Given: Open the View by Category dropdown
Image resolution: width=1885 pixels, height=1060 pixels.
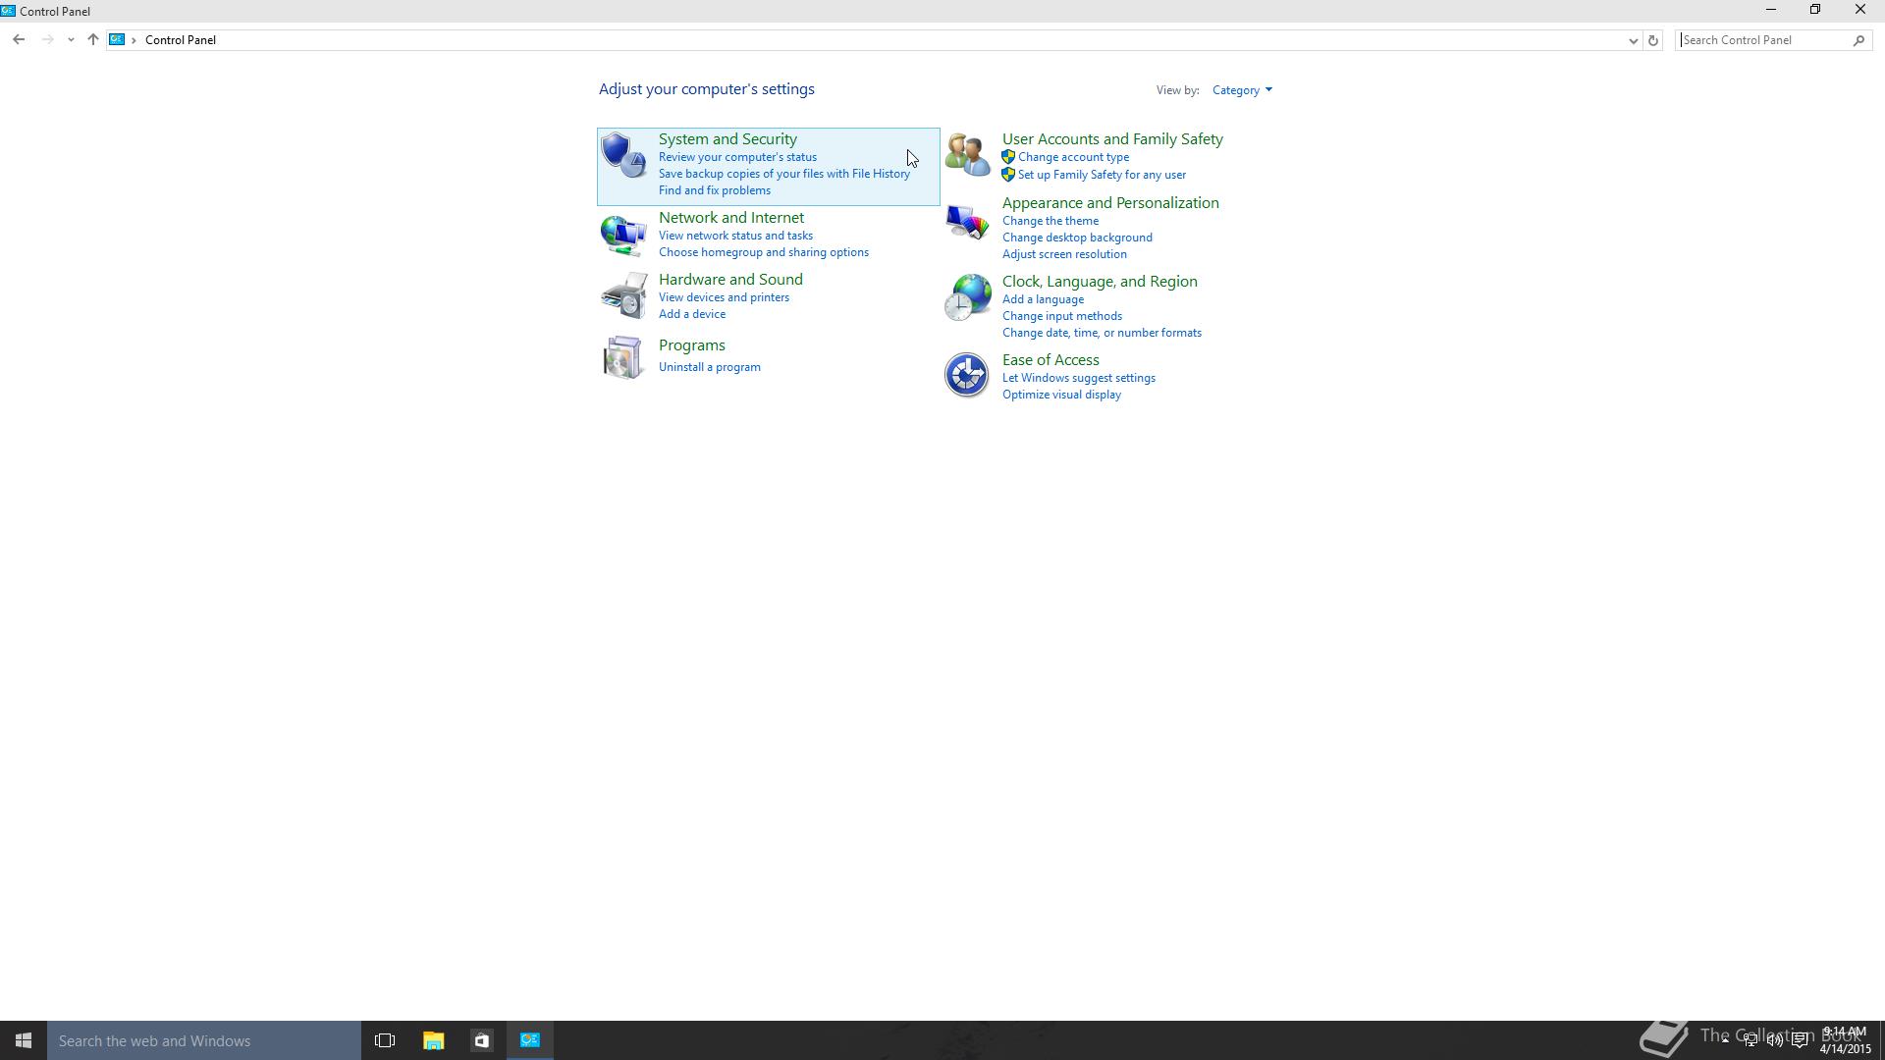Looking at the screenshot, I should 1242,90.
